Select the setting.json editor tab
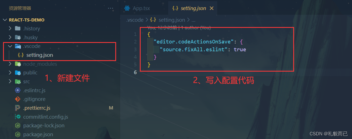 193,8
